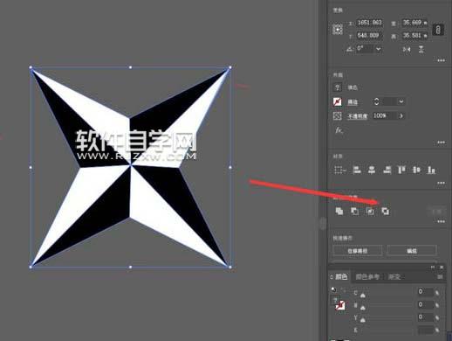Click the fill swatch with question mark

(x=338, y=87)
